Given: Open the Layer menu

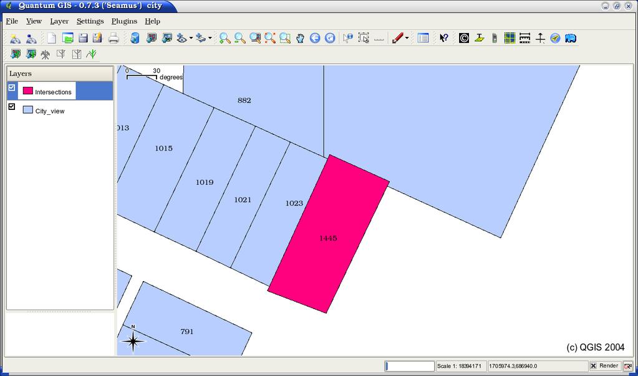Looking at the screenshot, I should pos(59,21).
